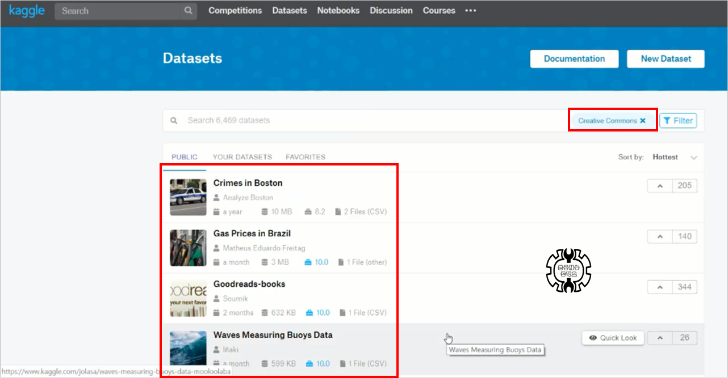
Task: Click the police car thumbnail for Crimes in Boston
Action: [x=188, y=197]
